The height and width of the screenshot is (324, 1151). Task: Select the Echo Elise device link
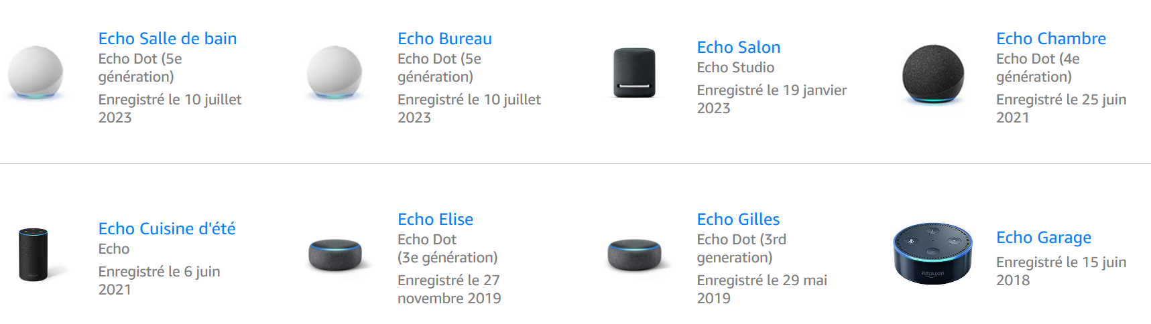pos(435,220)
